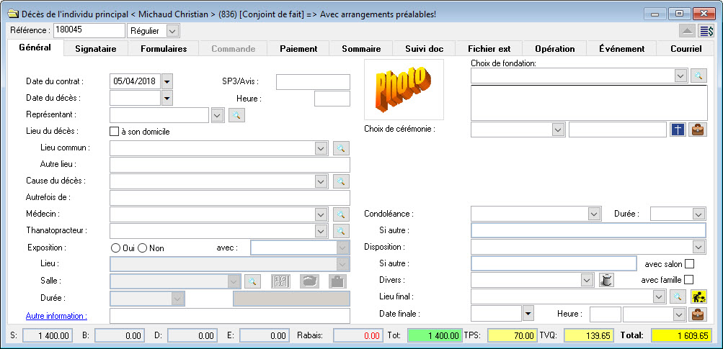The height and width of the screenshot is (349, 723).
Task: Click the blue cross icon beside Choix de cérémonie
Action: click(x=678, y=130)
